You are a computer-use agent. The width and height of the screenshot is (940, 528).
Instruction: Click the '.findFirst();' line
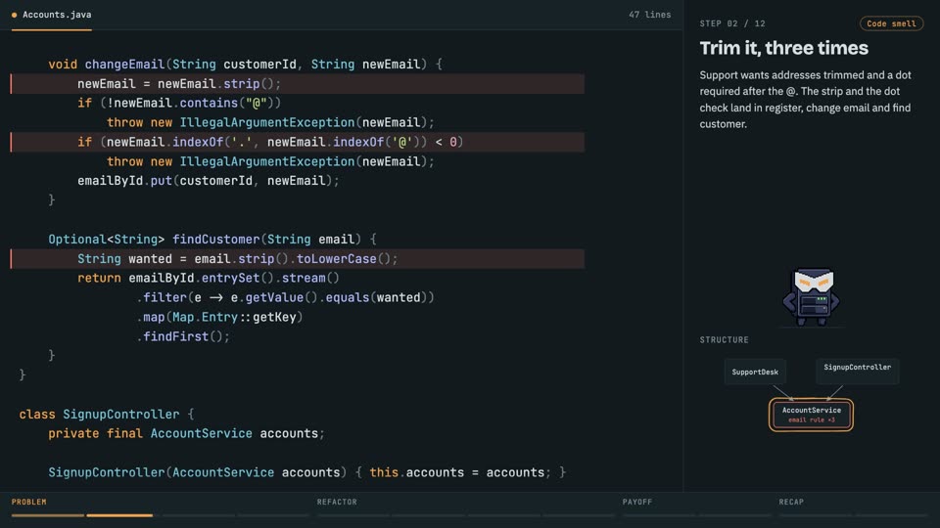(x=183, y=336)
